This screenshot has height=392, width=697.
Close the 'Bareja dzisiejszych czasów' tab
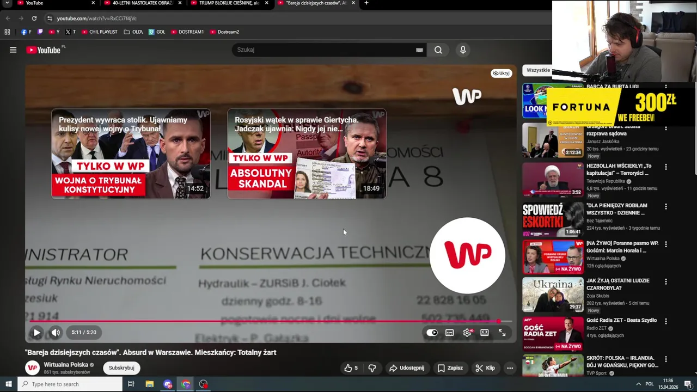click(353, 3)
